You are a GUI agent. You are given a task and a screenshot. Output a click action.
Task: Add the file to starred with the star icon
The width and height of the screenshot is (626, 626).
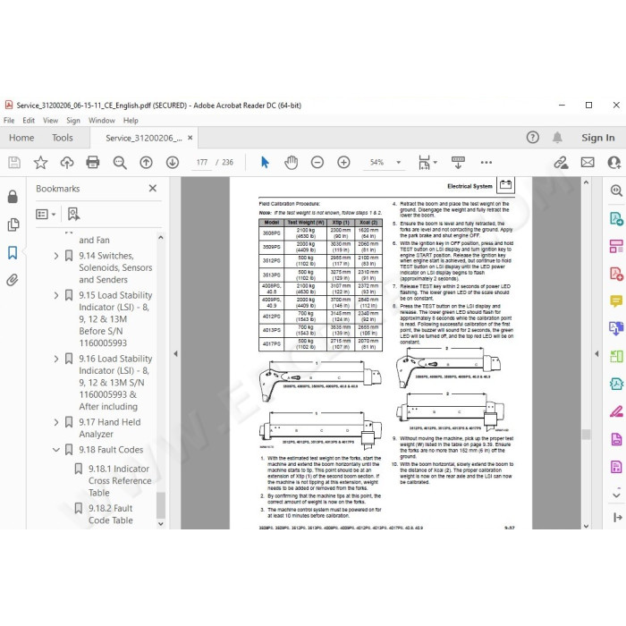40,162
